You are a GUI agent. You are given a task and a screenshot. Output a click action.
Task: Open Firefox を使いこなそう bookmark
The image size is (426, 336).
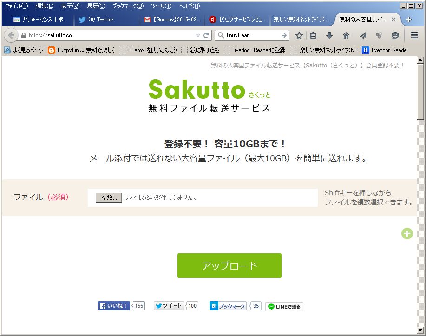148,50
